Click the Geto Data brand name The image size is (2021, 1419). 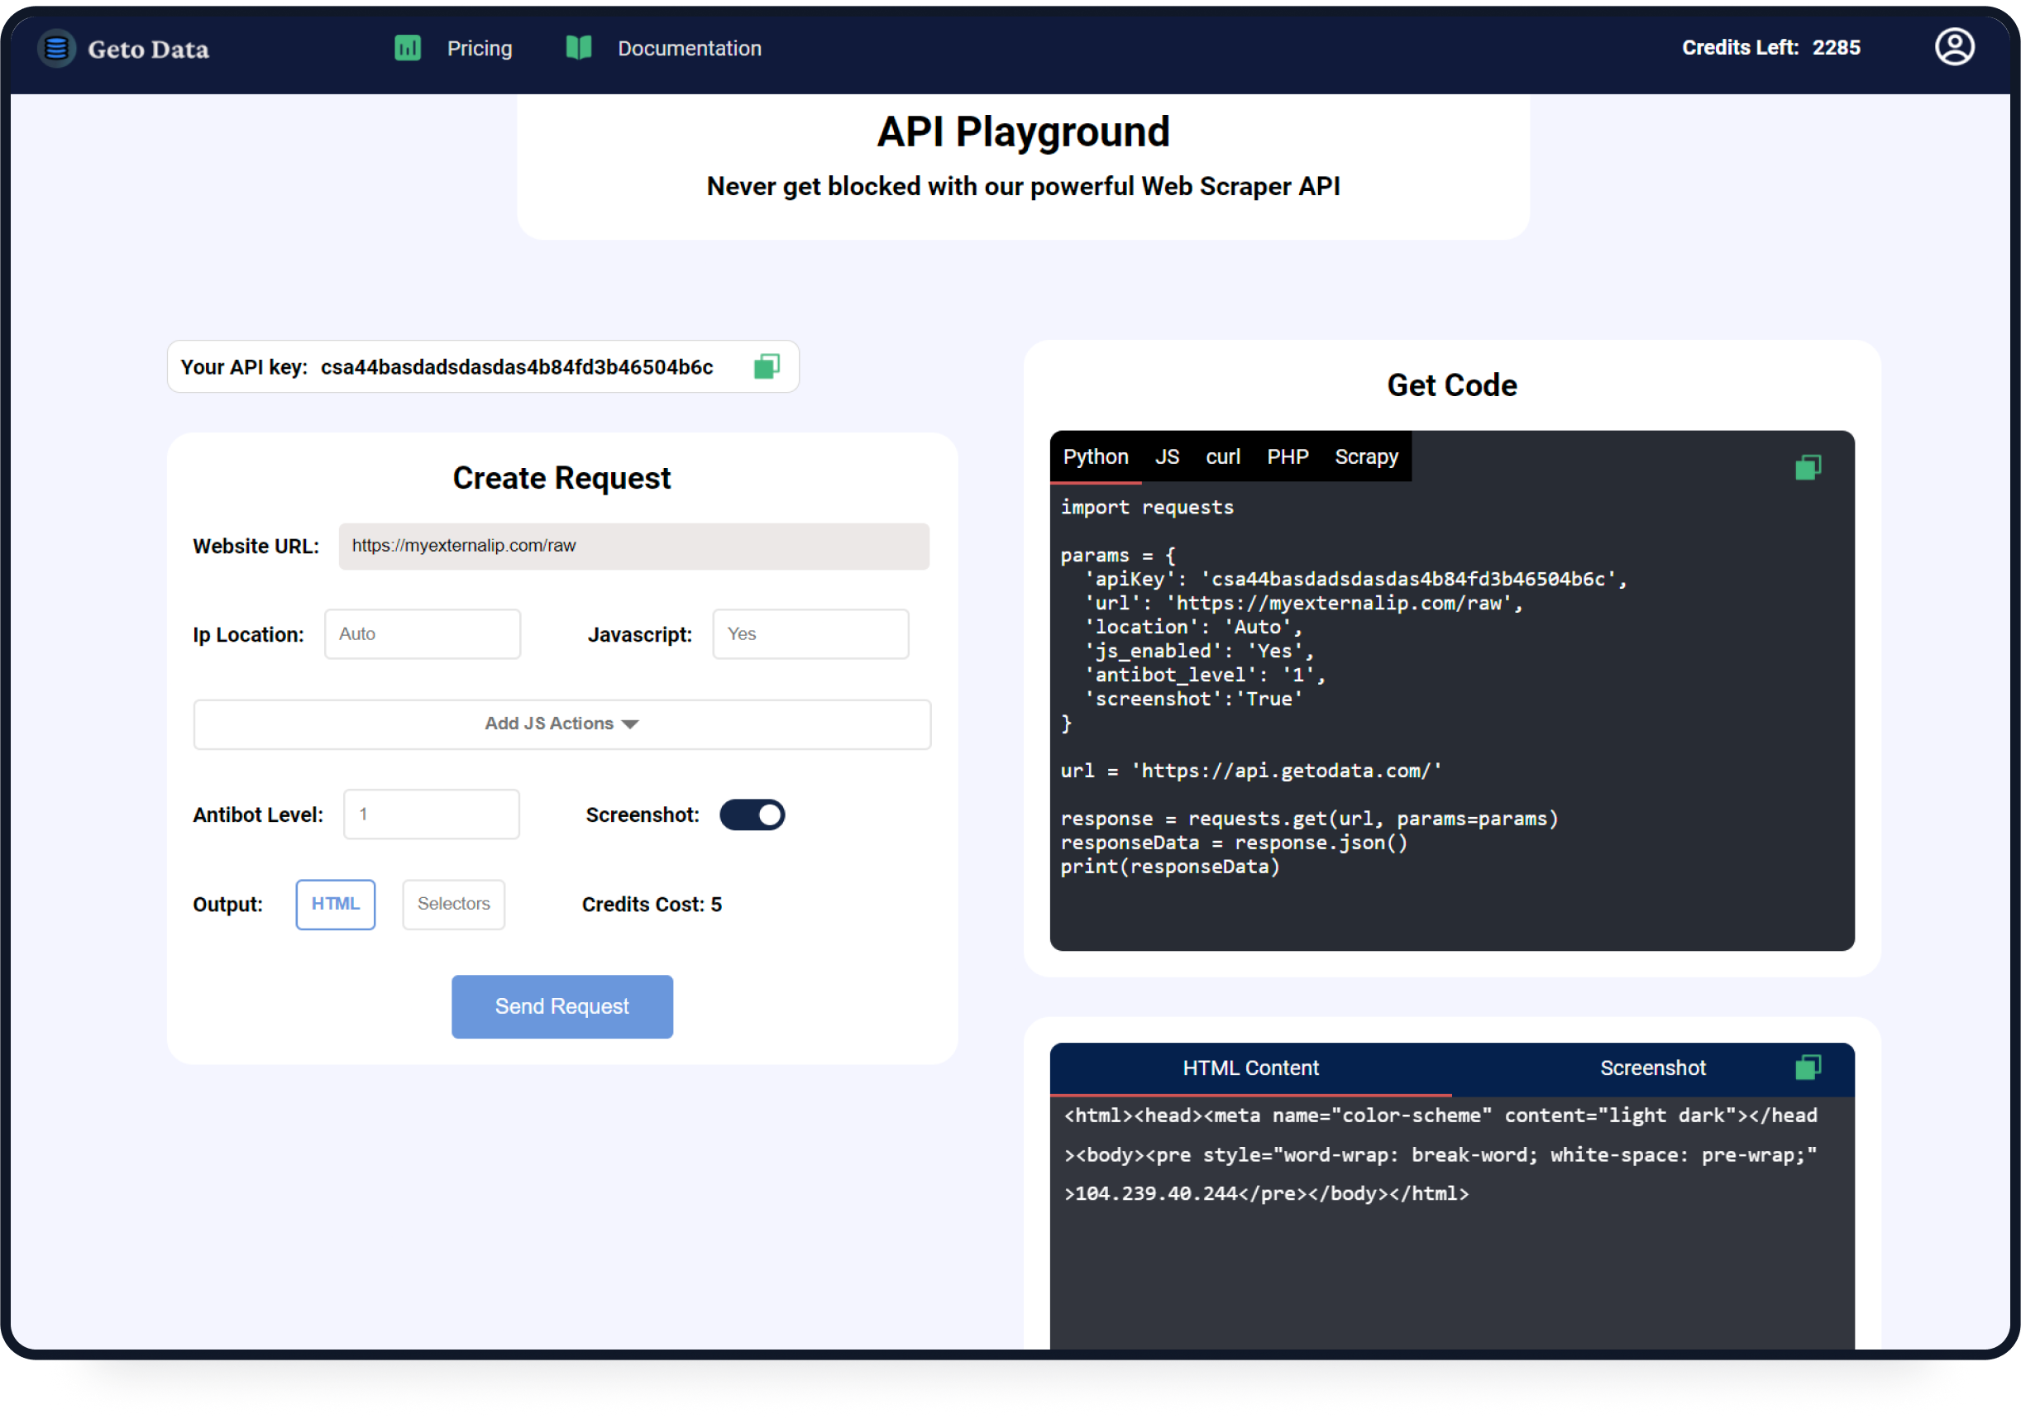point(149,50)
